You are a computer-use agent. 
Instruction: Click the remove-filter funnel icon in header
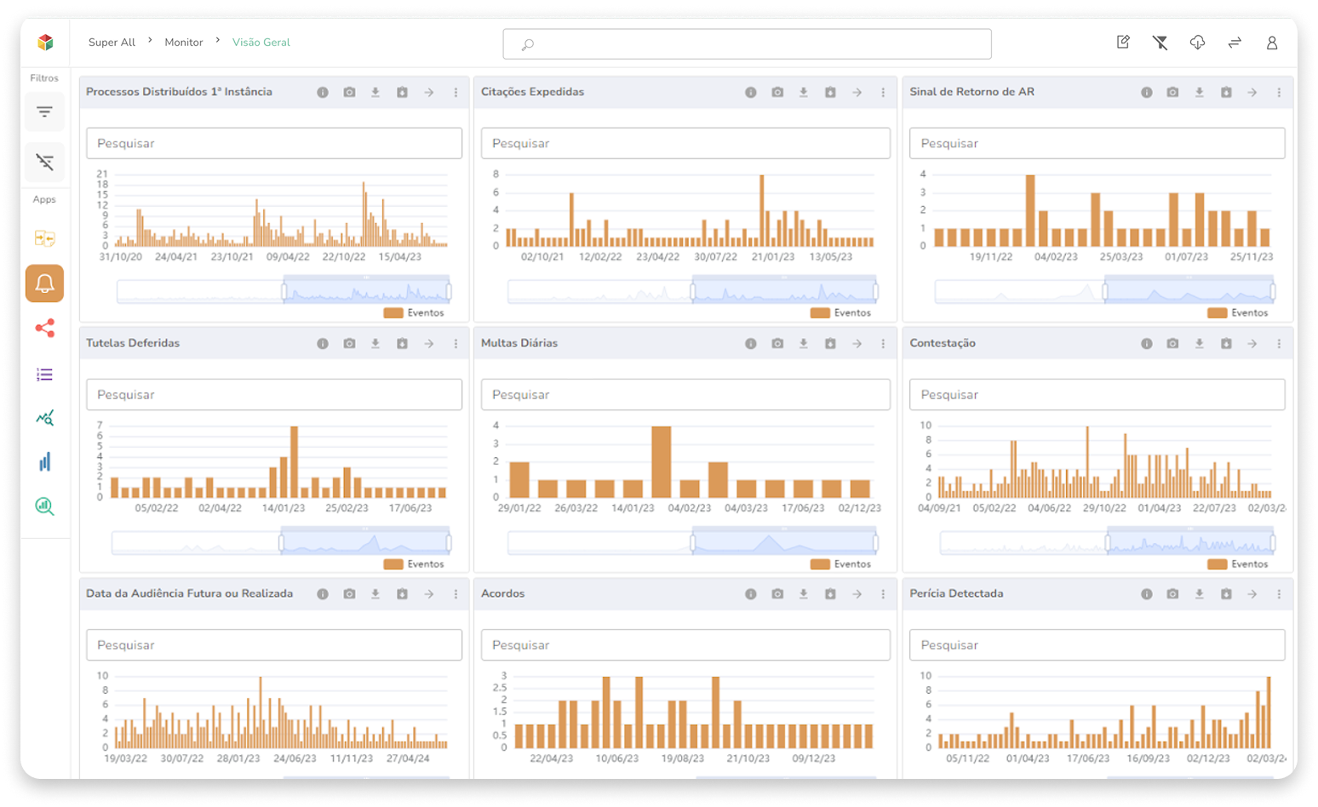coord(1160,42)
